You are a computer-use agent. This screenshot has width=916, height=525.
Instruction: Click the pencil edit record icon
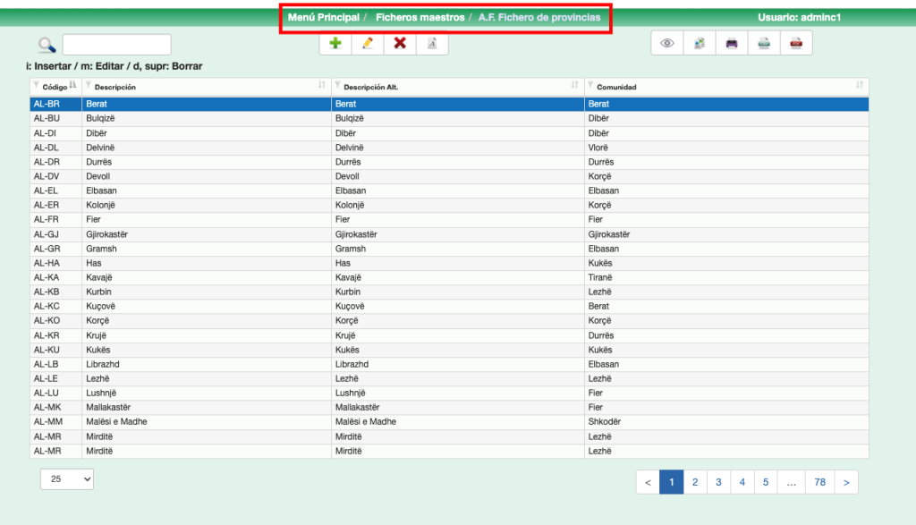(368, 43)
